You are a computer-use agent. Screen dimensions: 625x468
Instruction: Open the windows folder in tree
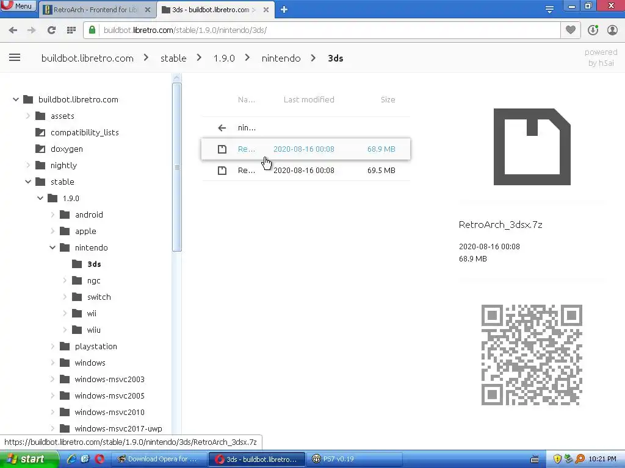90,363
